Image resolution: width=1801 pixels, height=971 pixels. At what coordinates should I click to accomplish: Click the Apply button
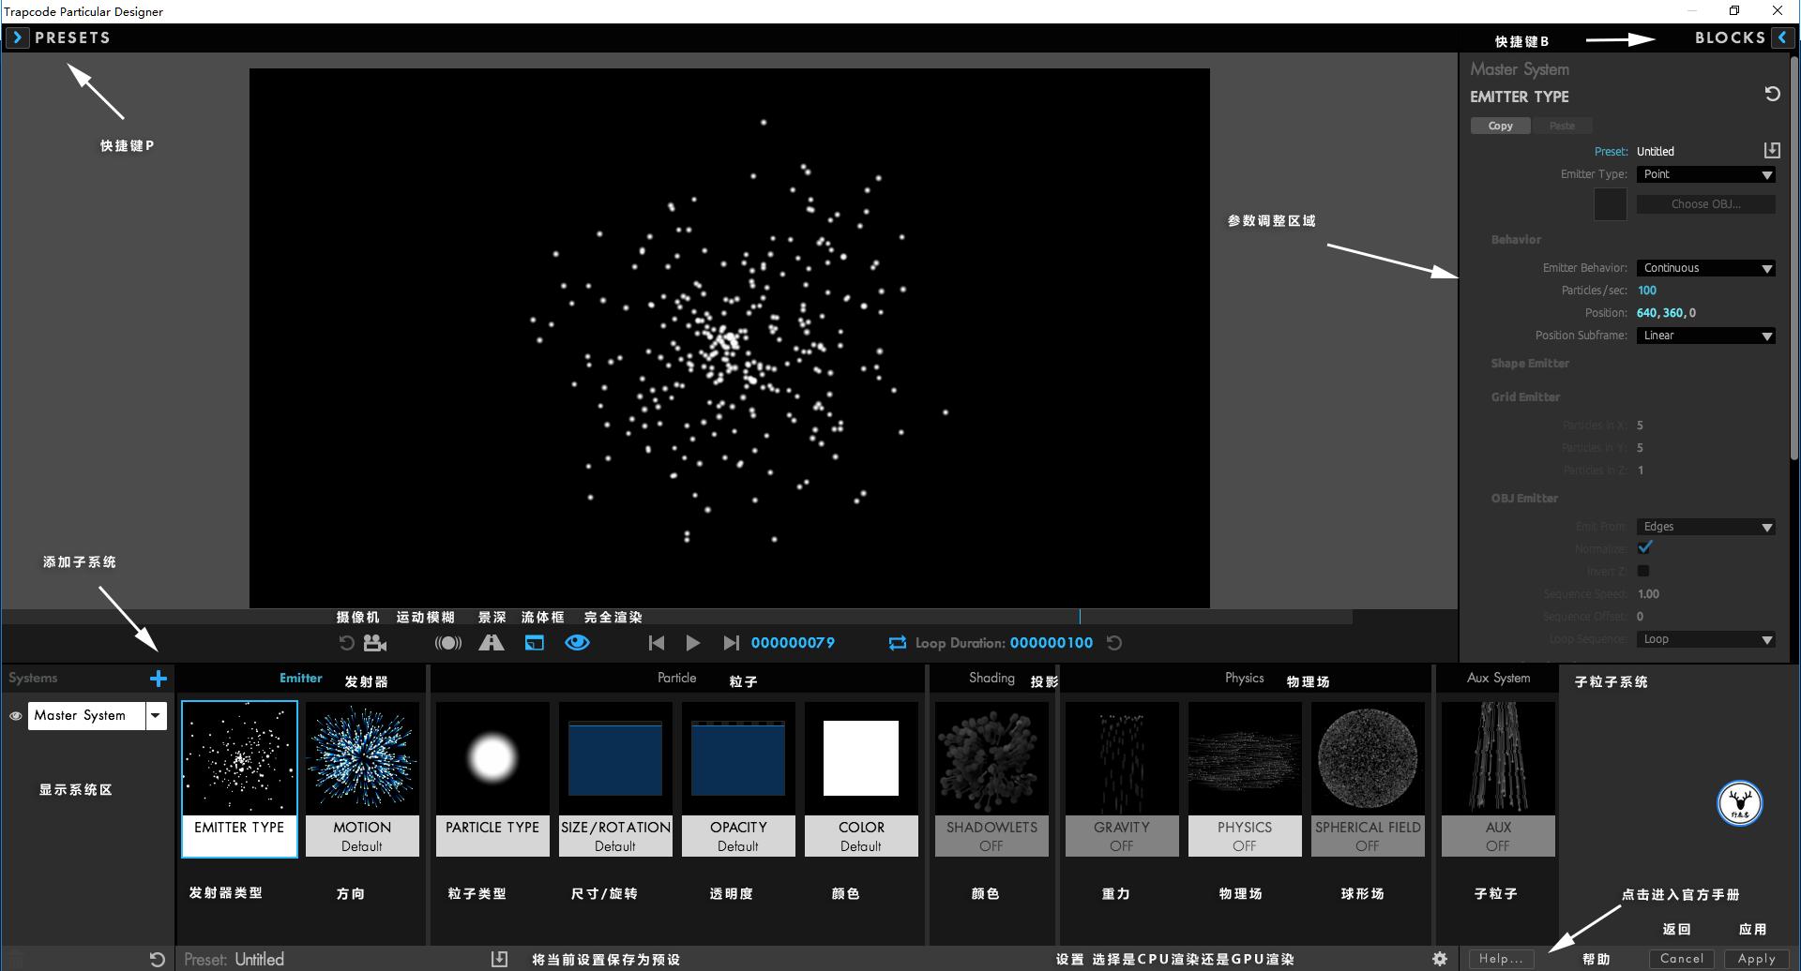click(x=1756, y=959)
